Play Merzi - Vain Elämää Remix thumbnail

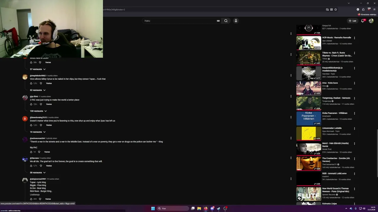(x=309, y=149)
